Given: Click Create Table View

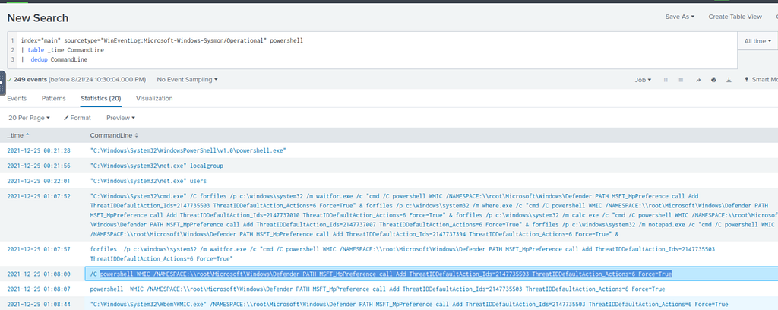Looking at the screenshot, I should (735, 17).
